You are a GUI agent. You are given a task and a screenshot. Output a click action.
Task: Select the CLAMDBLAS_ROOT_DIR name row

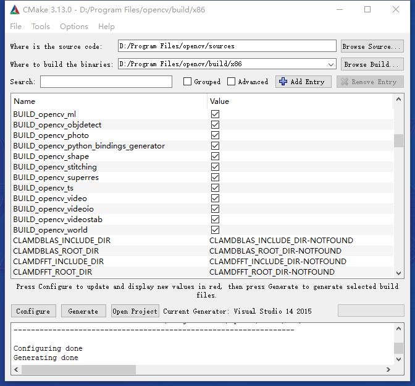tap(56, 251)
